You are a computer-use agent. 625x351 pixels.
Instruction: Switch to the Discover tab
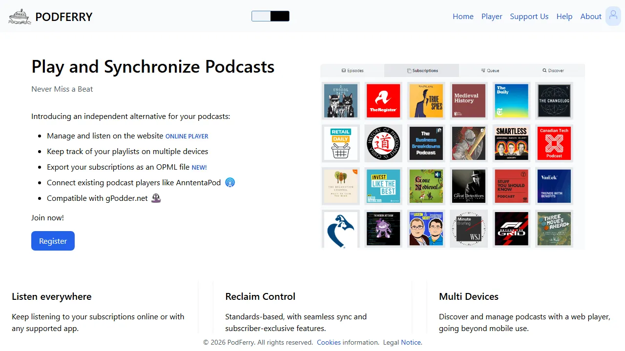coord(553,70)
